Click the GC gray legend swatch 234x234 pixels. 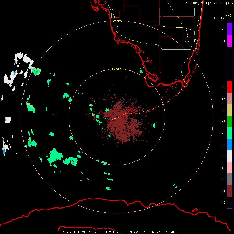pos(230,179)
